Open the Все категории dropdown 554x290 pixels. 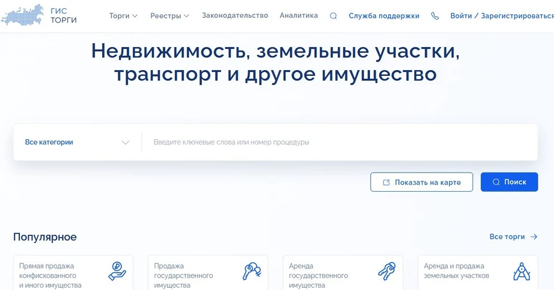point(77,142)
